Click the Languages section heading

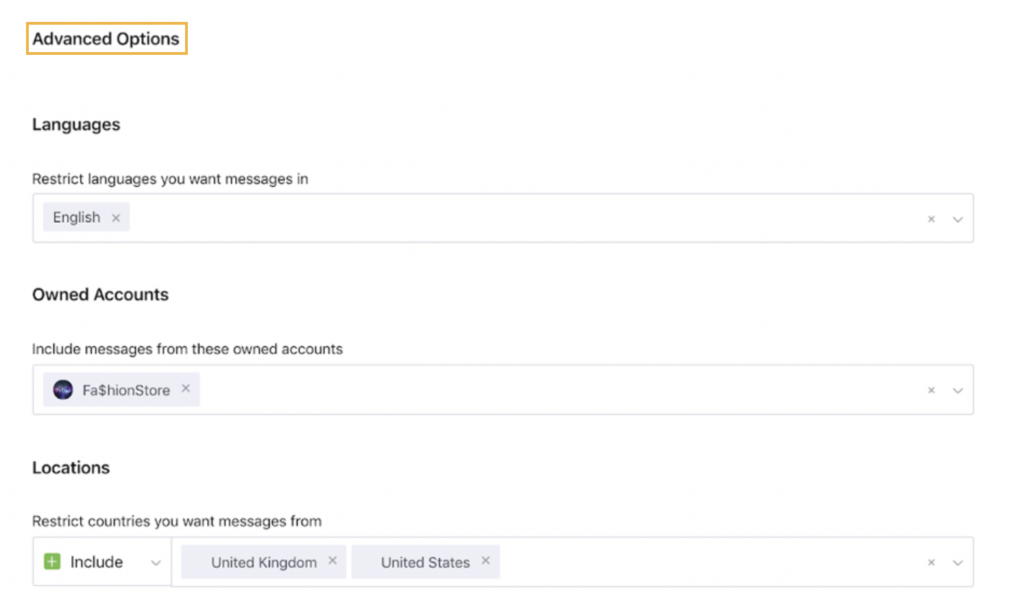pyautogui.click(x=76, y=125)
